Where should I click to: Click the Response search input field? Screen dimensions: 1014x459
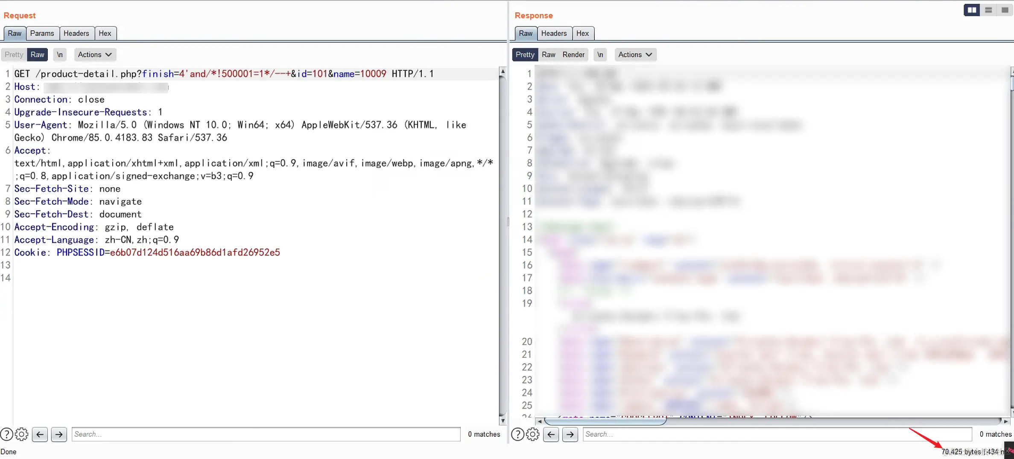(777, 434)
